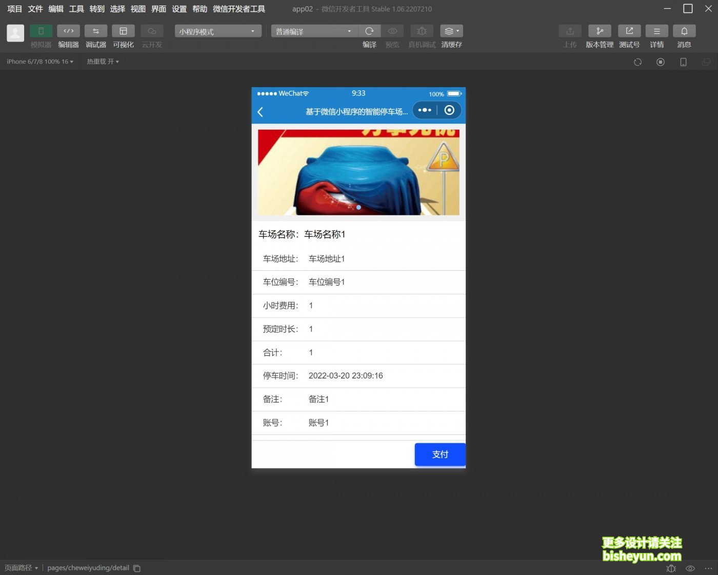
Task: Click the mini program title text
Action: click(356, 112)
